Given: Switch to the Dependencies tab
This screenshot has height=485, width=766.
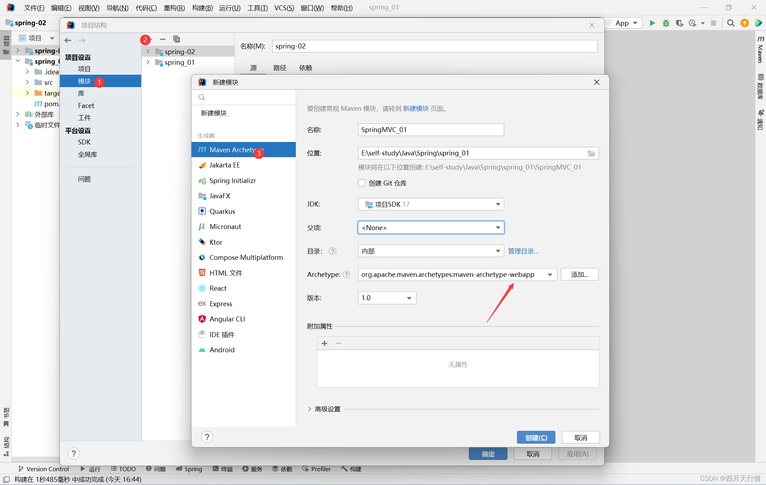Looking at the screenshot, I should 305,68.
